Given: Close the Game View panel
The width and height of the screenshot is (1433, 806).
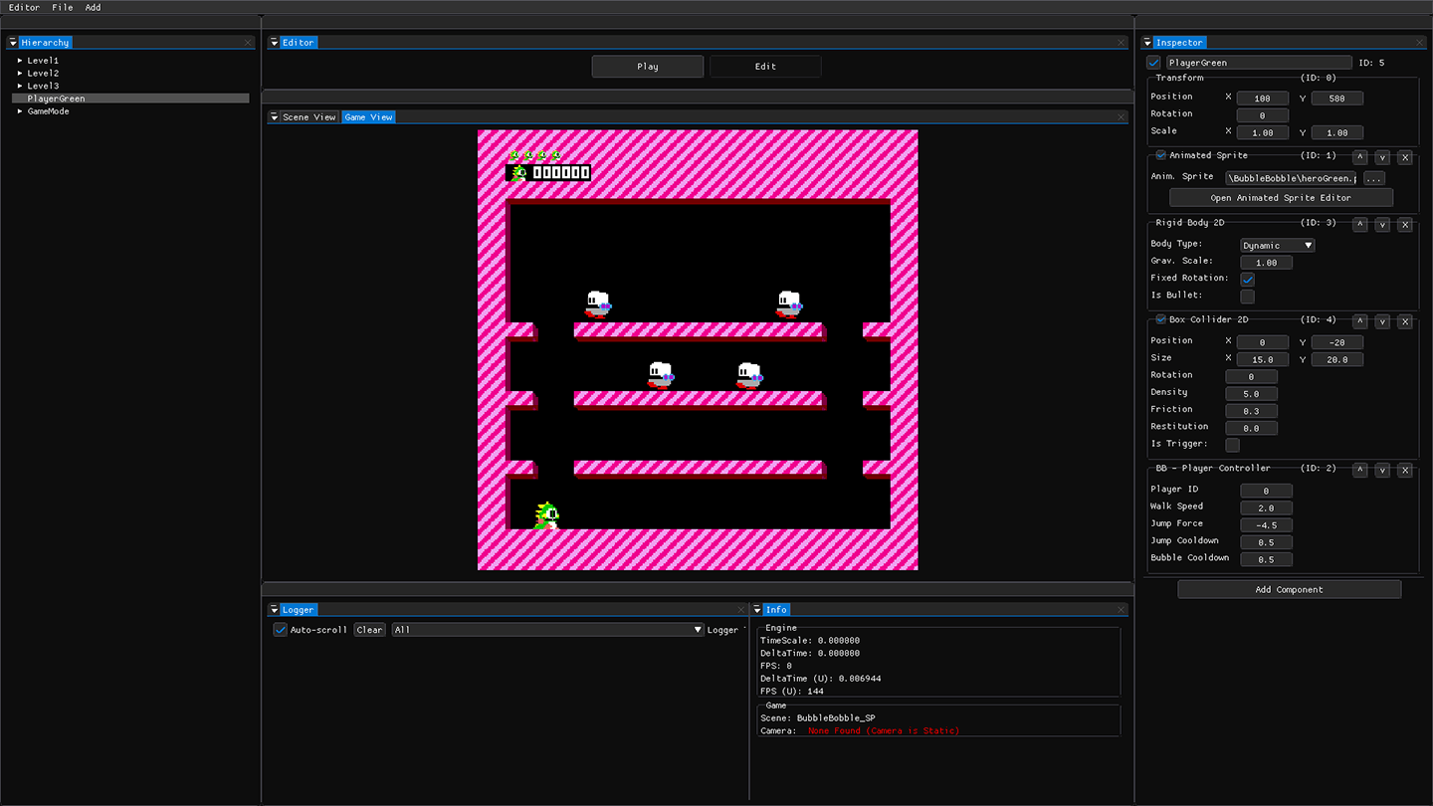Looking at the screenshot, I should (1122, 117).
